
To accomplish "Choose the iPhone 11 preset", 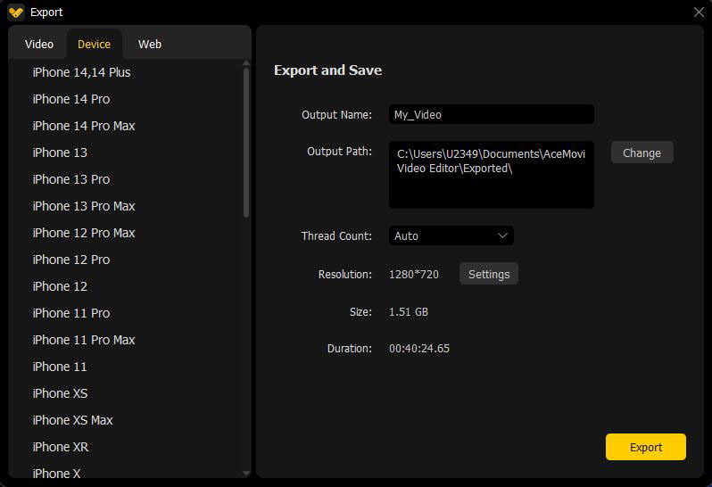I will click(x=60, y=367).
